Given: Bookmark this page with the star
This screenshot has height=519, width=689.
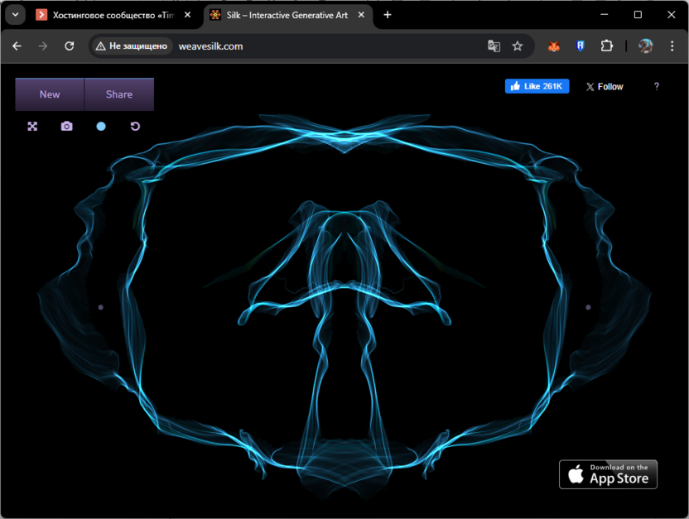Looking at the screenshot, I should pos(518,46).
